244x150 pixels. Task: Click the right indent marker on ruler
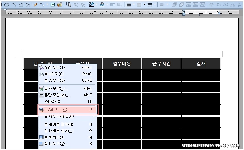(219, 13)
